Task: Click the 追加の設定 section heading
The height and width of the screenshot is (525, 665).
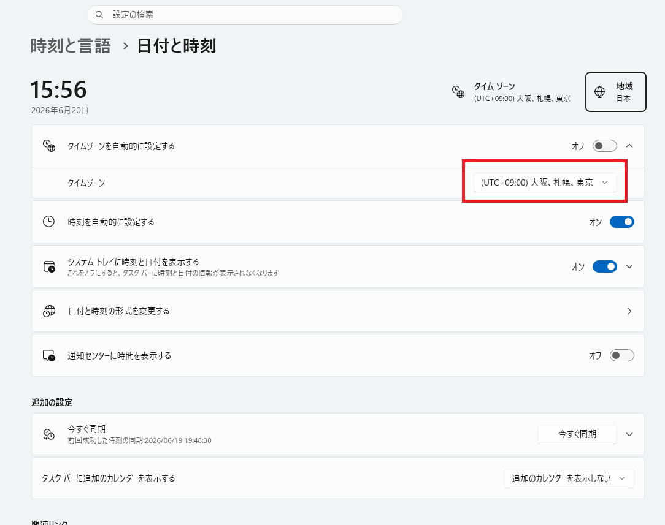Action: tap(52, 402)
